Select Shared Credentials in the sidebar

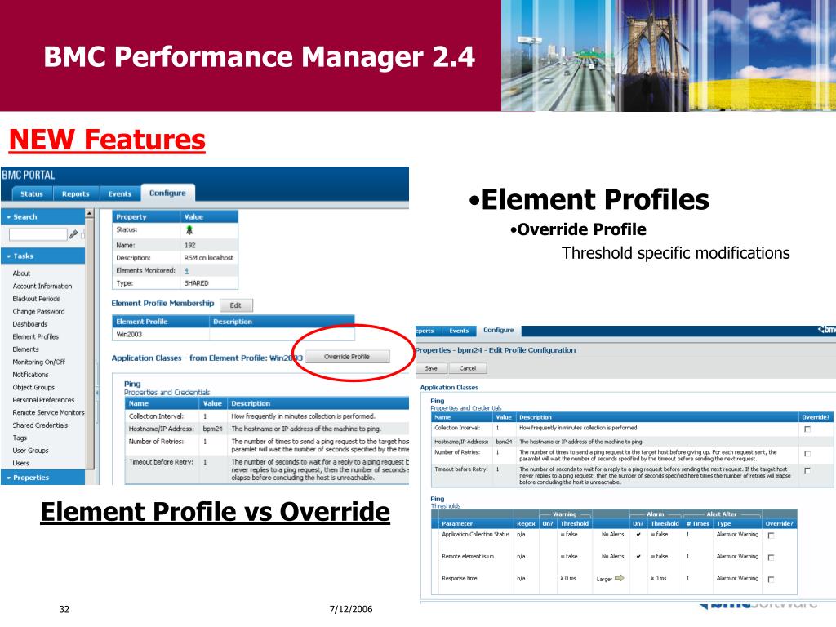click(41, 425)
